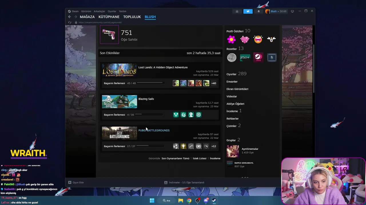Click the first Blazing Sails achievement icon
Image resolution: width=366 pixels, height=205 pixels.
tap(176, 114)
